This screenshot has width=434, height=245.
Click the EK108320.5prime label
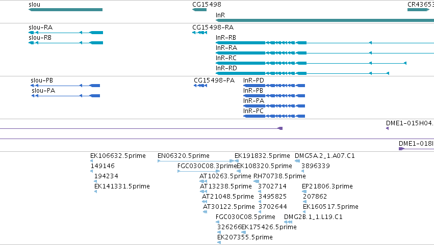click(x=264, y=166)
